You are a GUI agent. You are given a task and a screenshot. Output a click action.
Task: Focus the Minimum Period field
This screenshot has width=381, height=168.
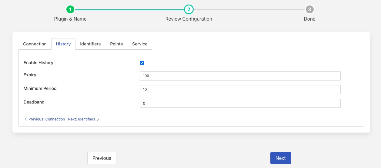click(240, 90)
